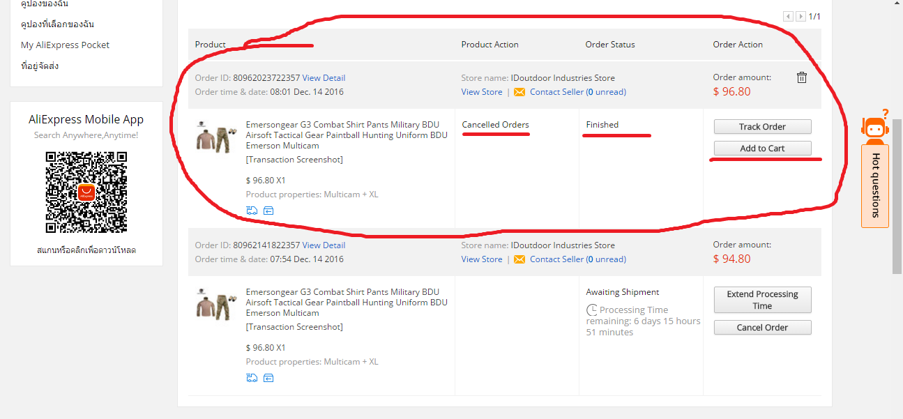
Task: Go to previous orders page arrow
Action: pos(788,16)
